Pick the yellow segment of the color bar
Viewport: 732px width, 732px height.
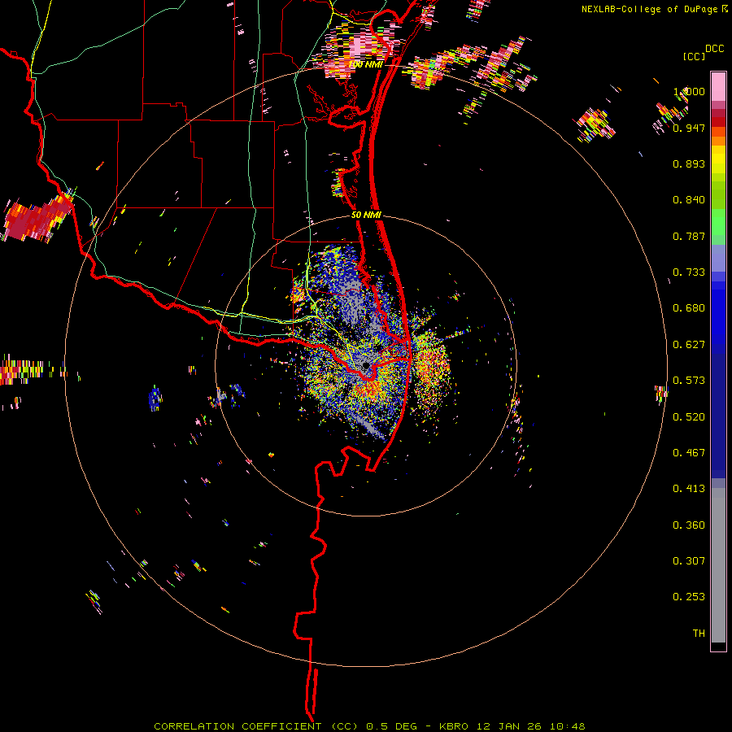pyautogui.click(x=718, y=160)
